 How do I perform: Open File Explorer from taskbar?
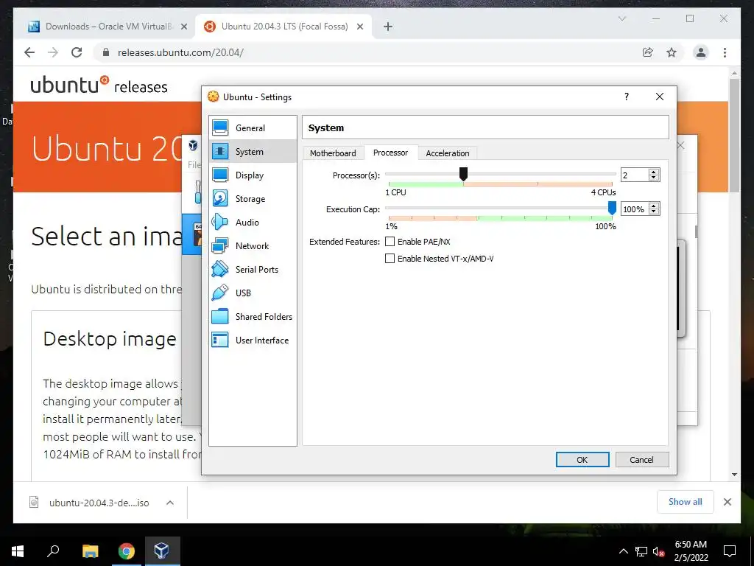[x=90, y=551]
